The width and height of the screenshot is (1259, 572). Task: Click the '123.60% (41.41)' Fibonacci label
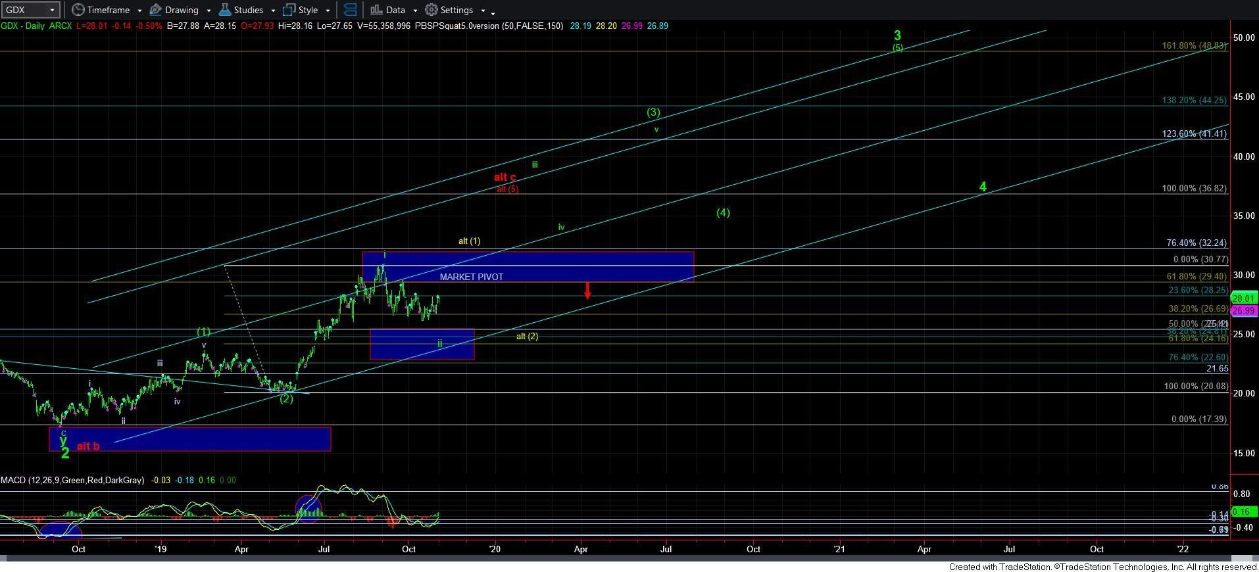tap(1194, 134)
